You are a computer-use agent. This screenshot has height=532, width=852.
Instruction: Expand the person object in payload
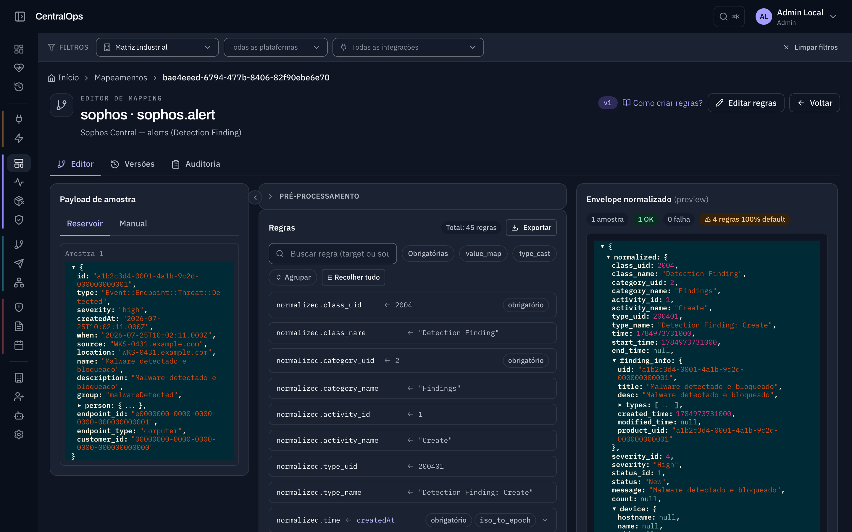(x=79, y=406)
